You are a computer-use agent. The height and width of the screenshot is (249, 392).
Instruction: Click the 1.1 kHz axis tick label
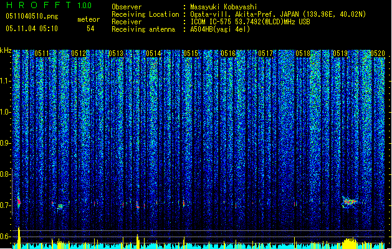point(6,81)
